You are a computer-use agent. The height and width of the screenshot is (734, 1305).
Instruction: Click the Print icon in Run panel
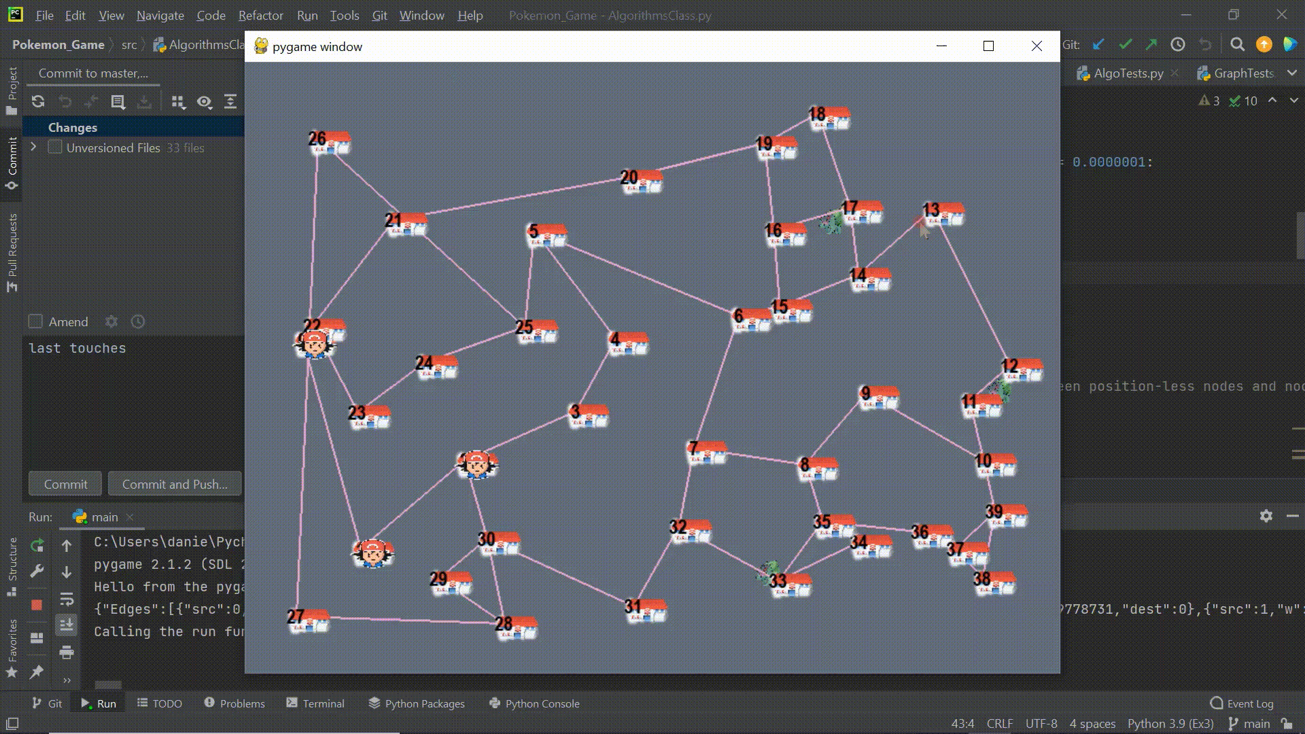click(x=67, y=652)
